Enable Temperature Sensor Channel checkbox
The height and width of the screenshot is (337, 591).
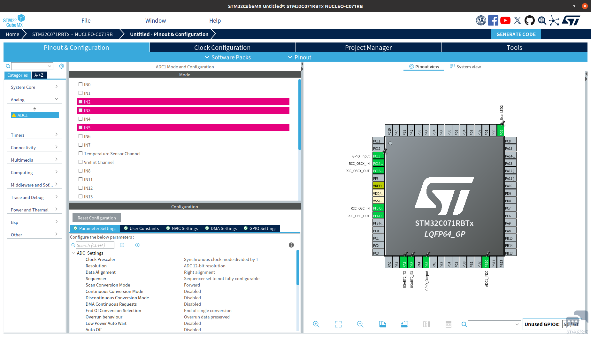[81, 153]
